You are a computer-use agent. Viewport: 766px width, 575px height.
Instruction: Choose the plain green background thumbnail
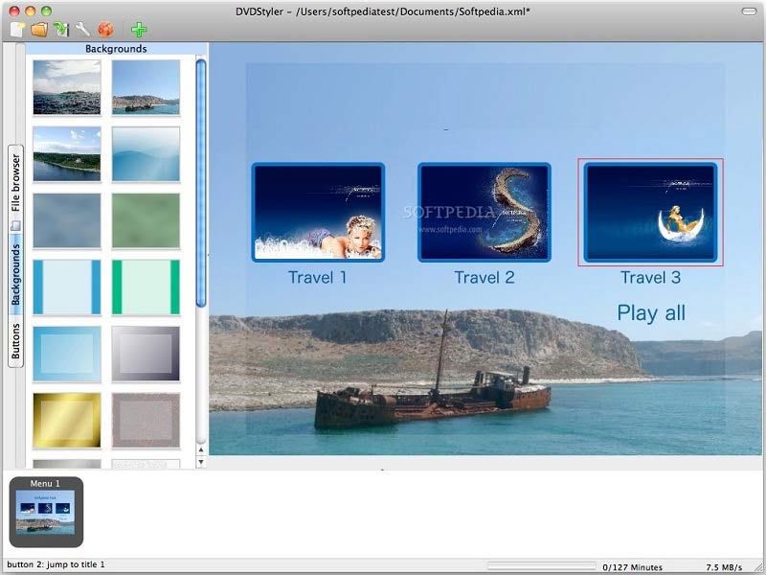pos(146,220)
